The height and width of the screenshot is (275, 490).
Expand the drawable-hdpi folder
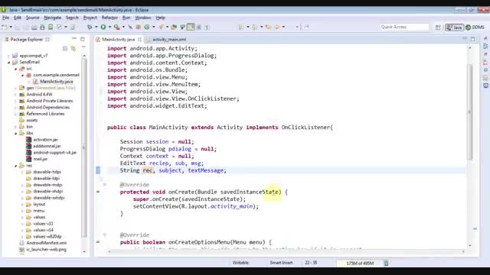[x=22, y=172]
